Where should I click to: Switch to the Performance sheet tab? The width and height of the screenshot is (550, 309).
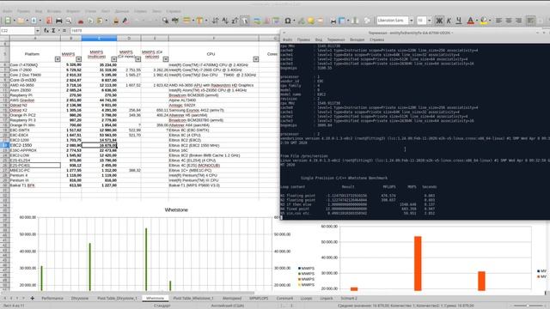(x=52, y=298)
